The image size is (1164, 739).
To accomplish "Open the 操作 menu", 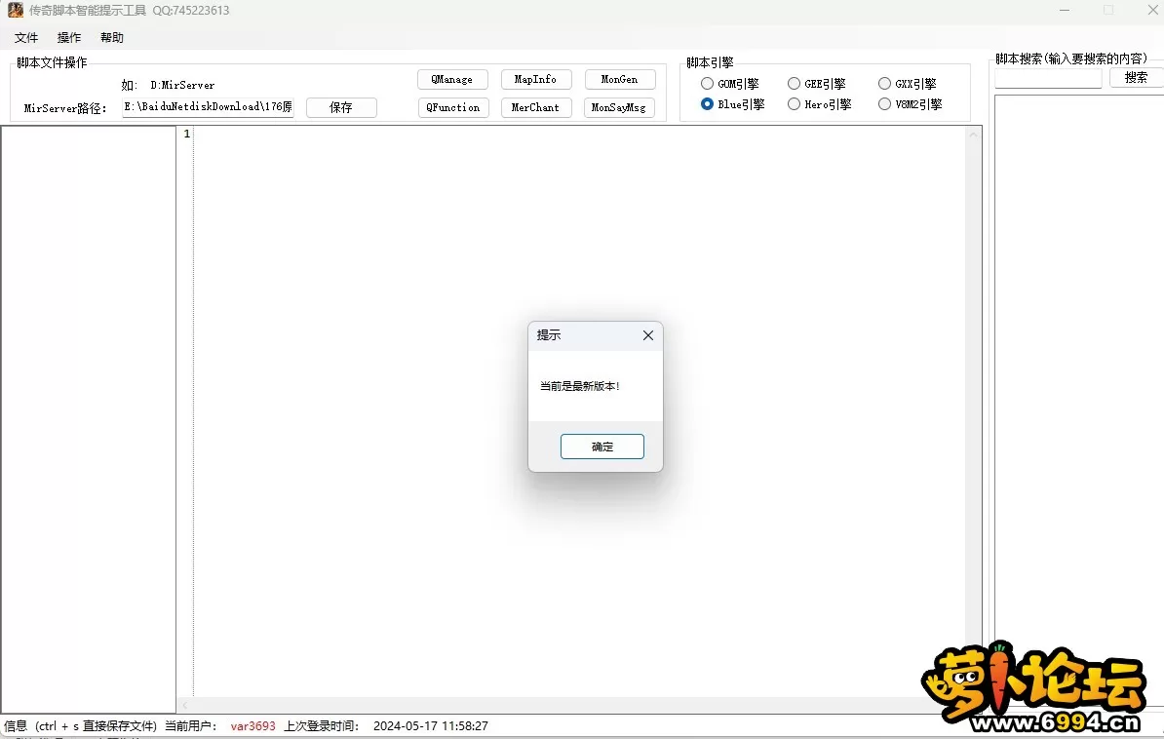I will pos(69,38).
